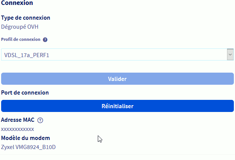Click the help icon beside Profil de connexion
This screenshot has height=160, width=235.
pos(45,39)
